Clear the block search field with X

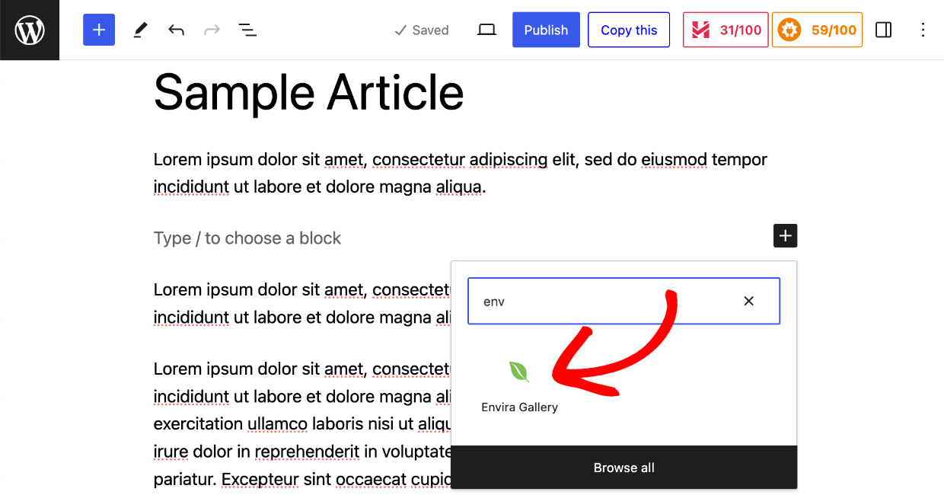pos(748,301)
